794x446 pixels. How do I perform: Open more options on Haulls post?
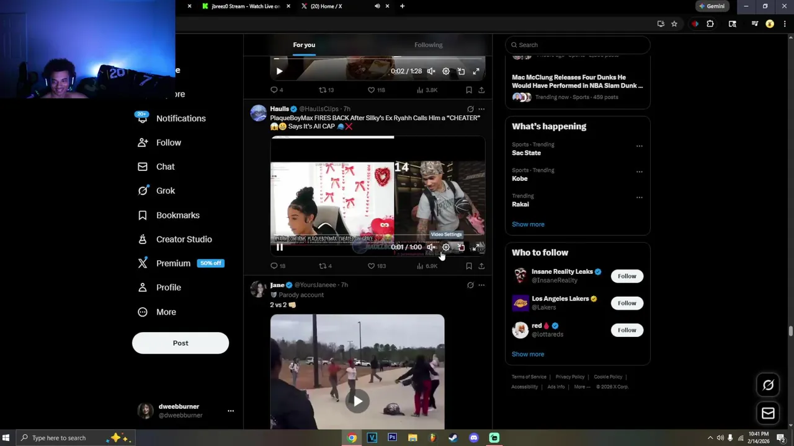point(481,109)
